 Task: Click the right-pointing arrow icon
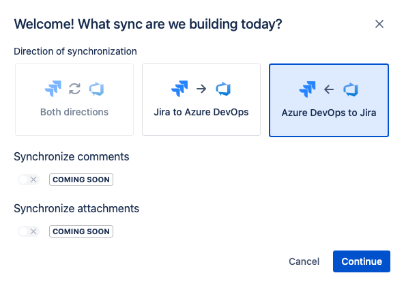click(201, 89)
